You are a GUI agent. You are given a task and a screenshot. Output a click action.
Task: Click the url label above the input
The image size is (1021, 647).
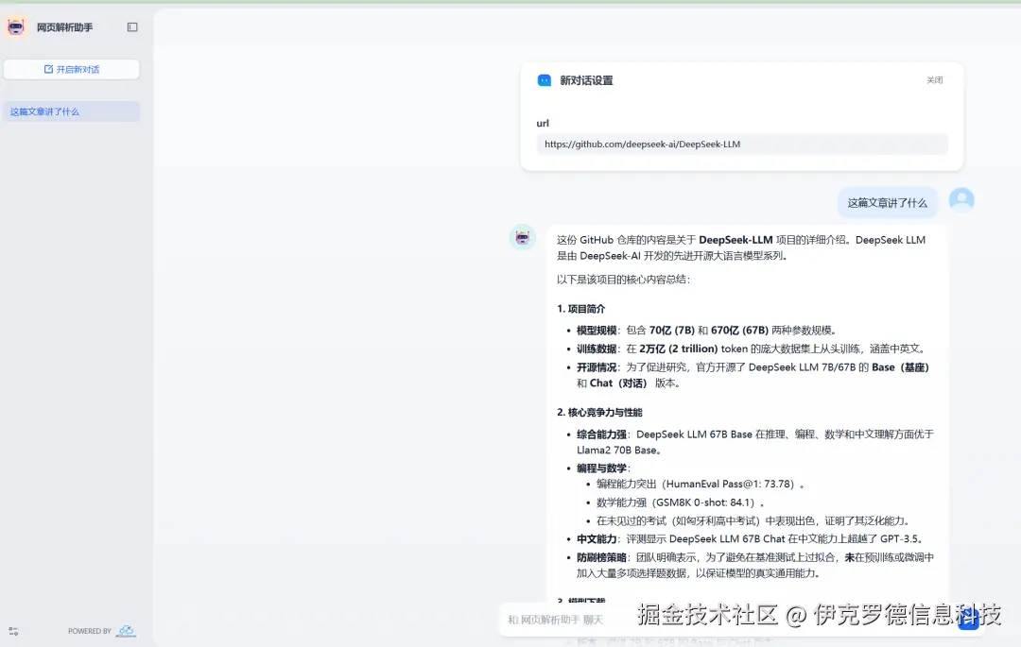click(x=543, y=123)
